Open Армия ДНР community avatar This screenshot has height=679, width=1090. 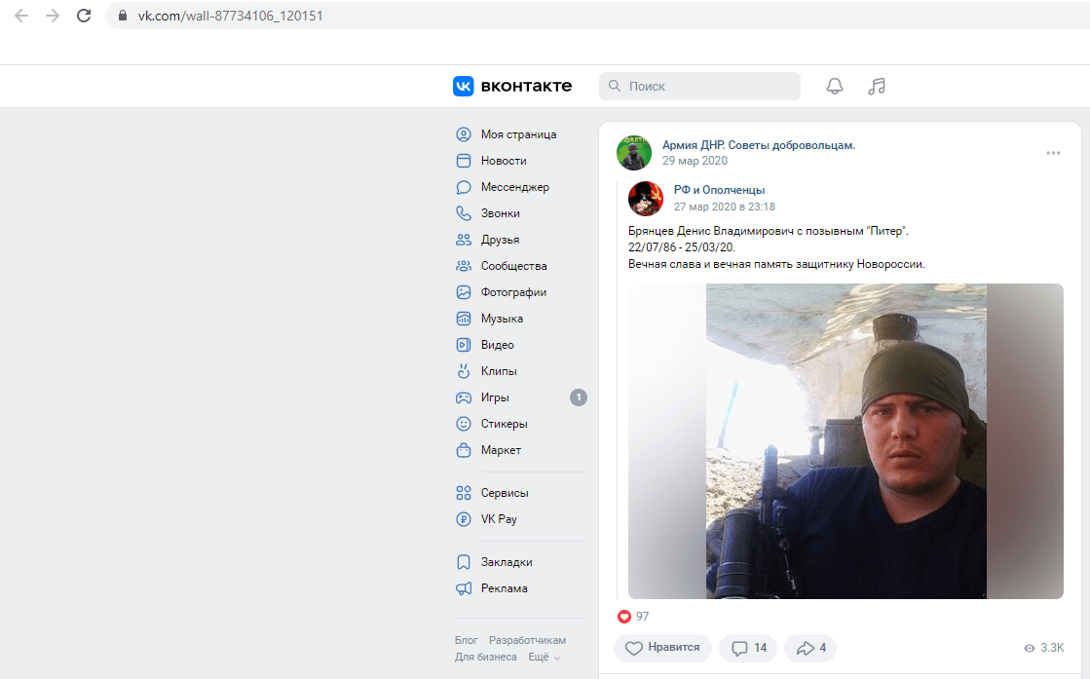[x=634, y=153]
